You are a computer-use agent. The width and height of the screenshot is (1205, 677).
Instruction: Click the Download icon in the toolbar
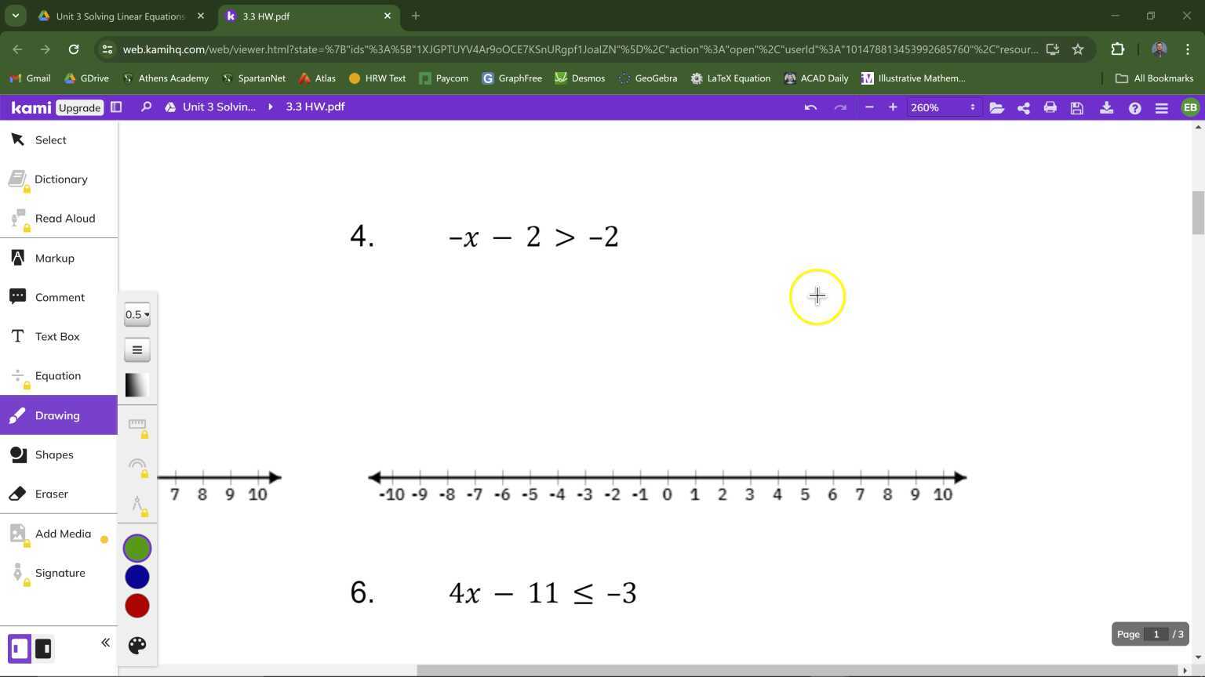(x=1107, y=107)
